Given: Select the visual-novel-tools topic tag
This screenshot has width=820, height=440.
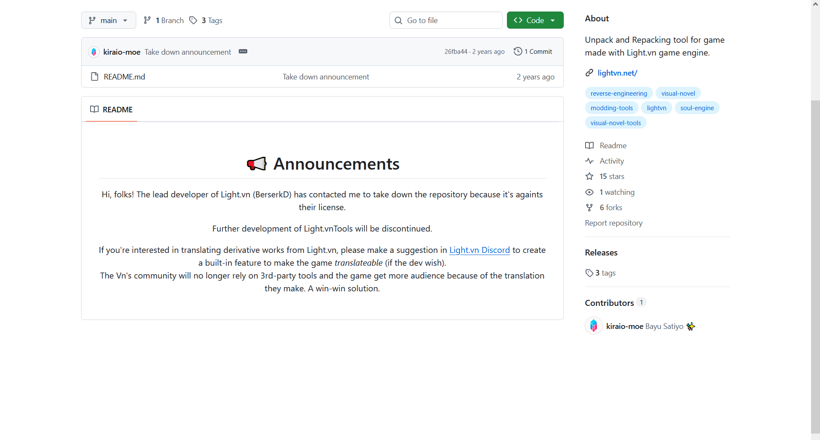Looking at the screenshot, I should pyautogui.click(x=616, y=123).
